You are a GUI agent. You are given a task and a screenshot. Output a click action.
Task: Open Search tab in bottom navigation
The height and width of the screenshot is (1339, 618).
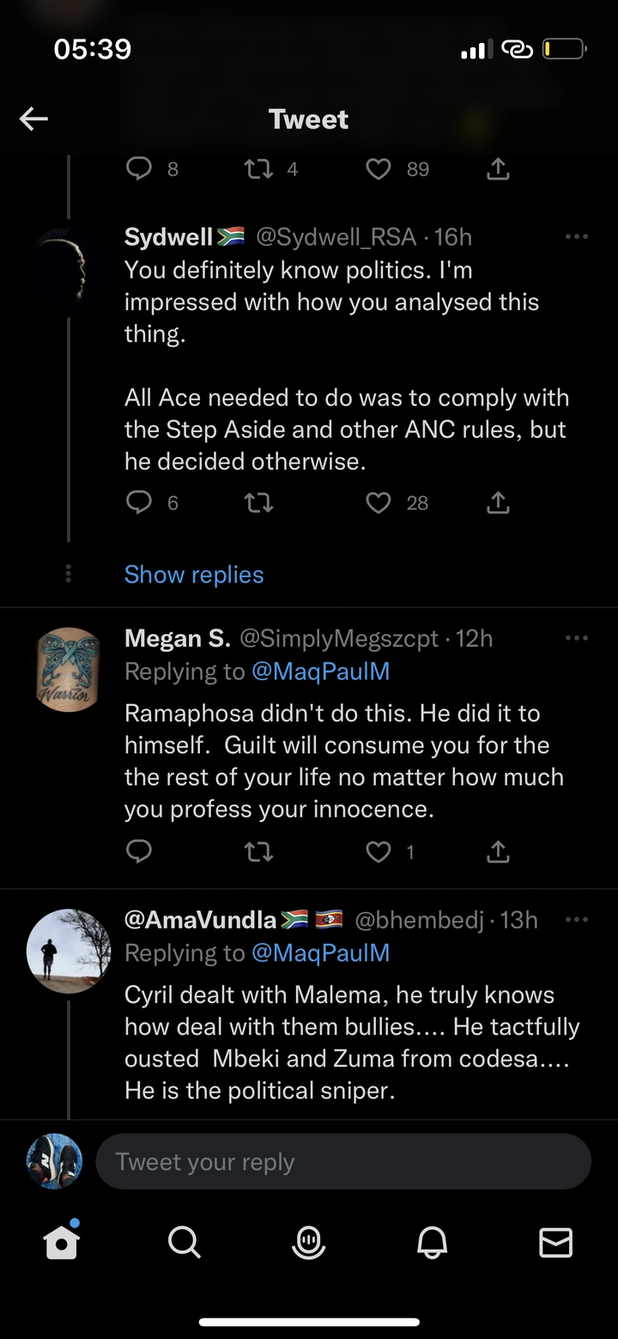click(185, 1242)
